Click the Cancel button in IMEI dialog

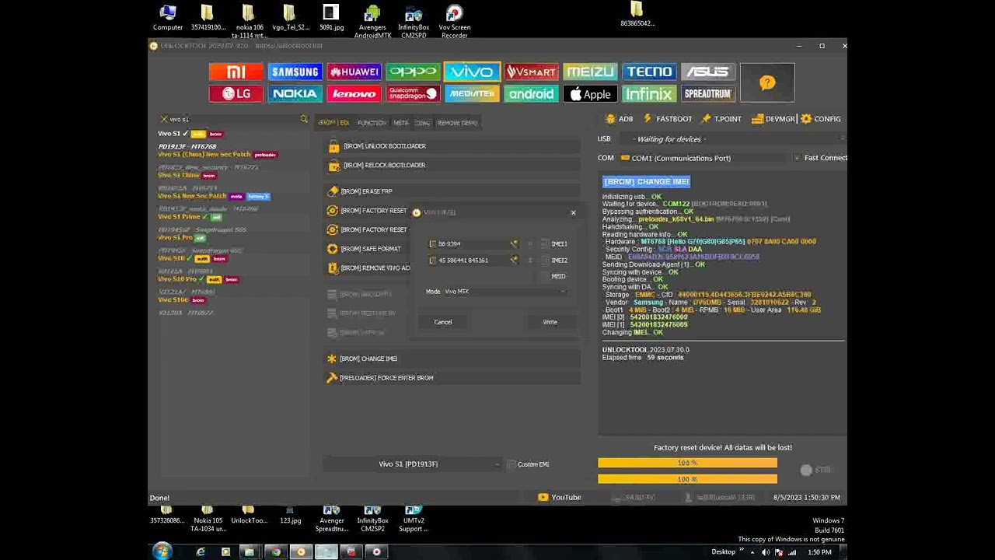click(x=442, y=322)
